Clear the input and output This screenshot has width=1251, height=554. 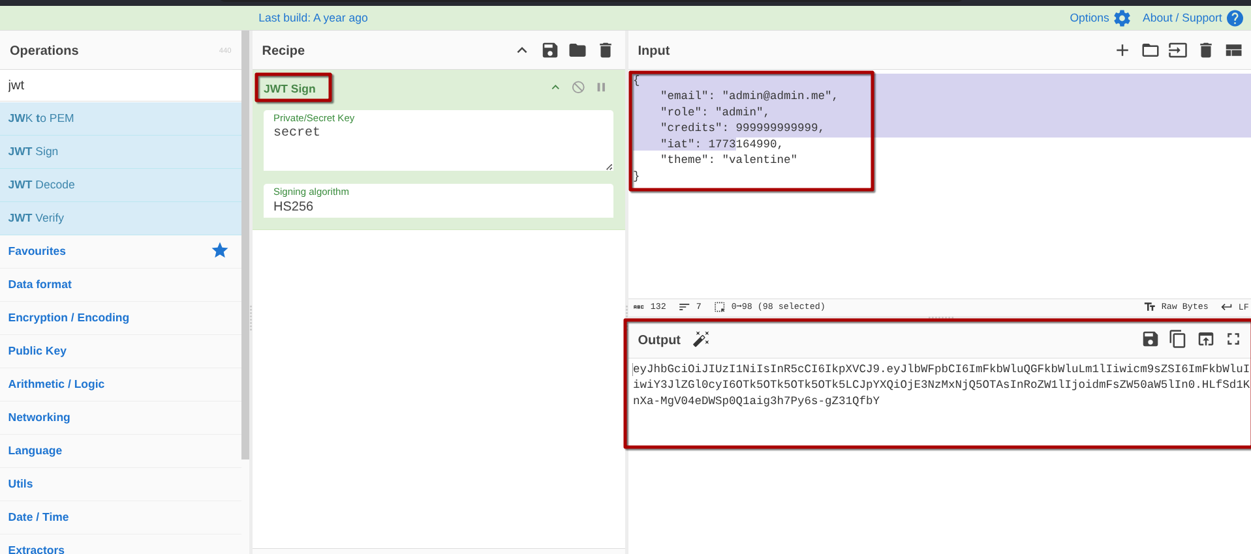coord(1205,50)
